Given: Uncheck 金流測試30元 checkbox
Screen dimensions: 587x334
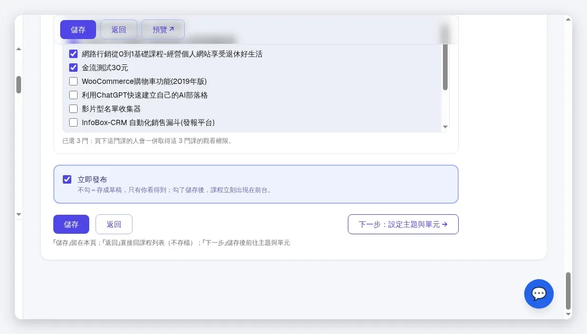Looking at the screenshot, I should [x=73, y=68].
